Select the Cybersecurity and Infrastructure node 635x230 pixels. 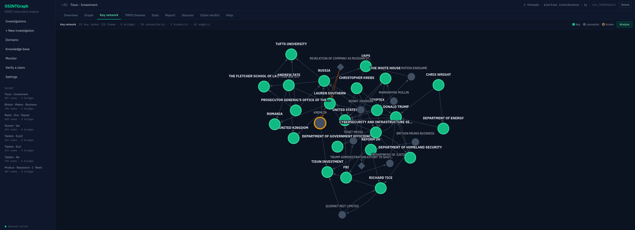(x=376, y=132)
